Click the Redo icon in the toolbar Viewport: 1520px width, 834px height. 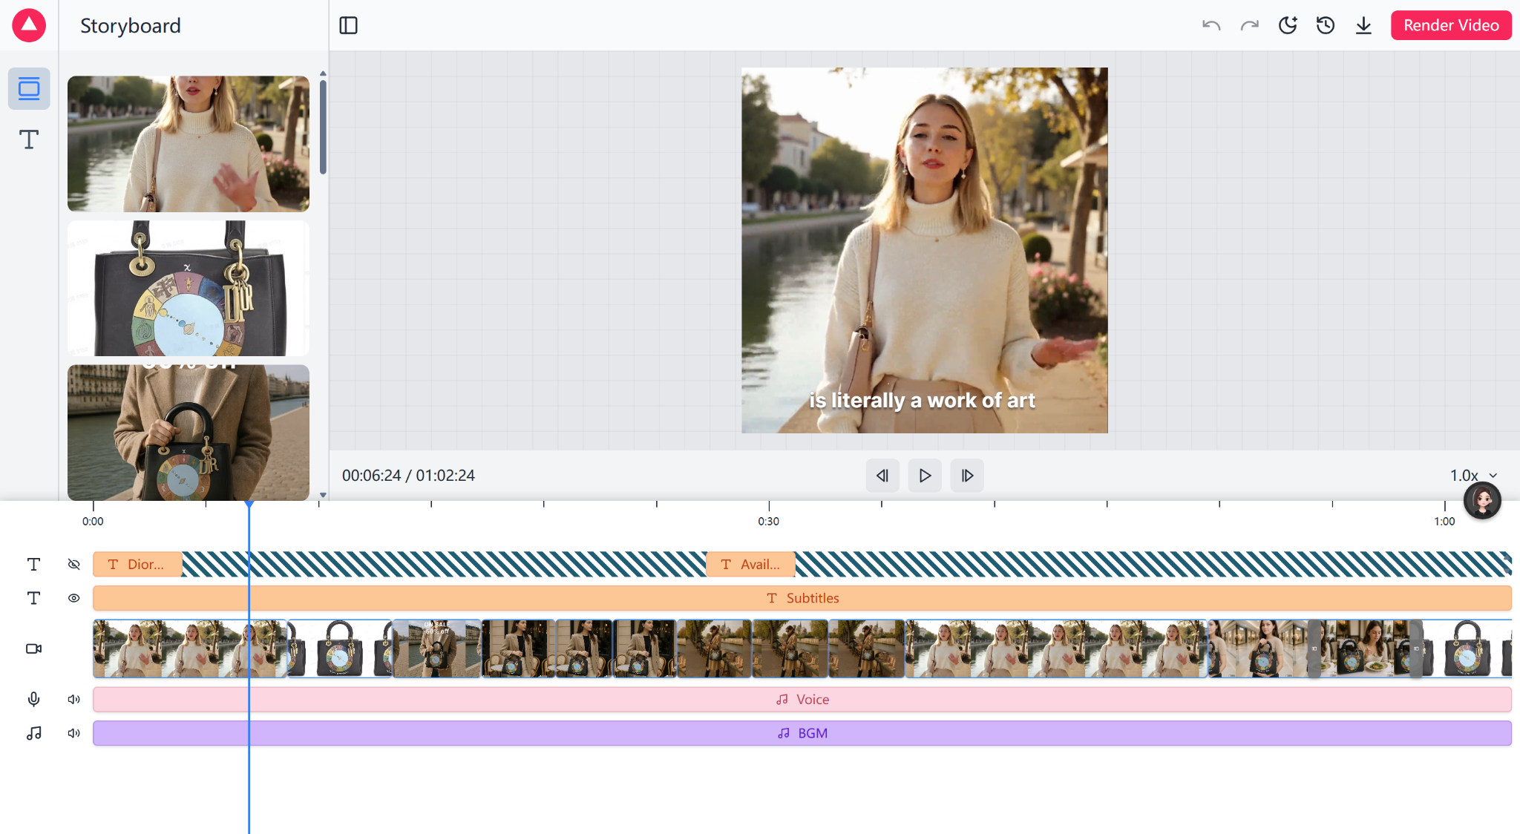point(1250,24)
